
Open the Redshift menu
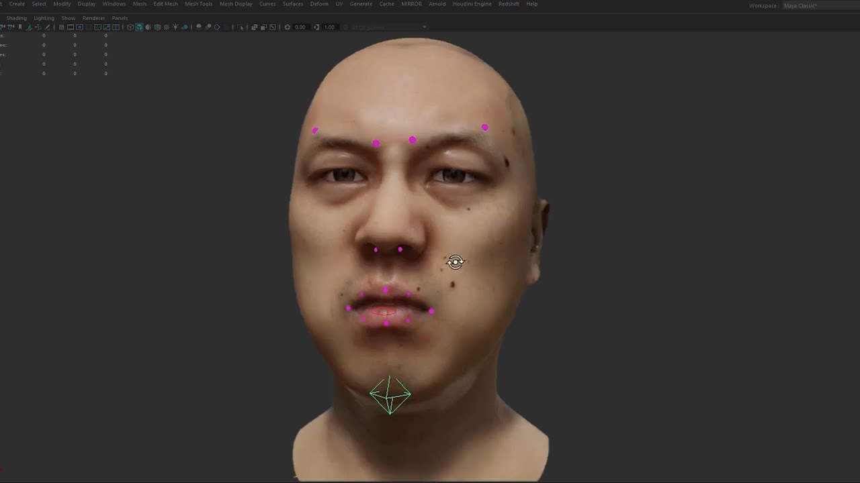509,4
